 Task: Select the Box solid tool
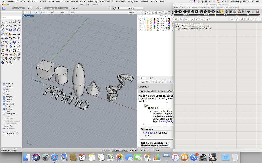11,30
